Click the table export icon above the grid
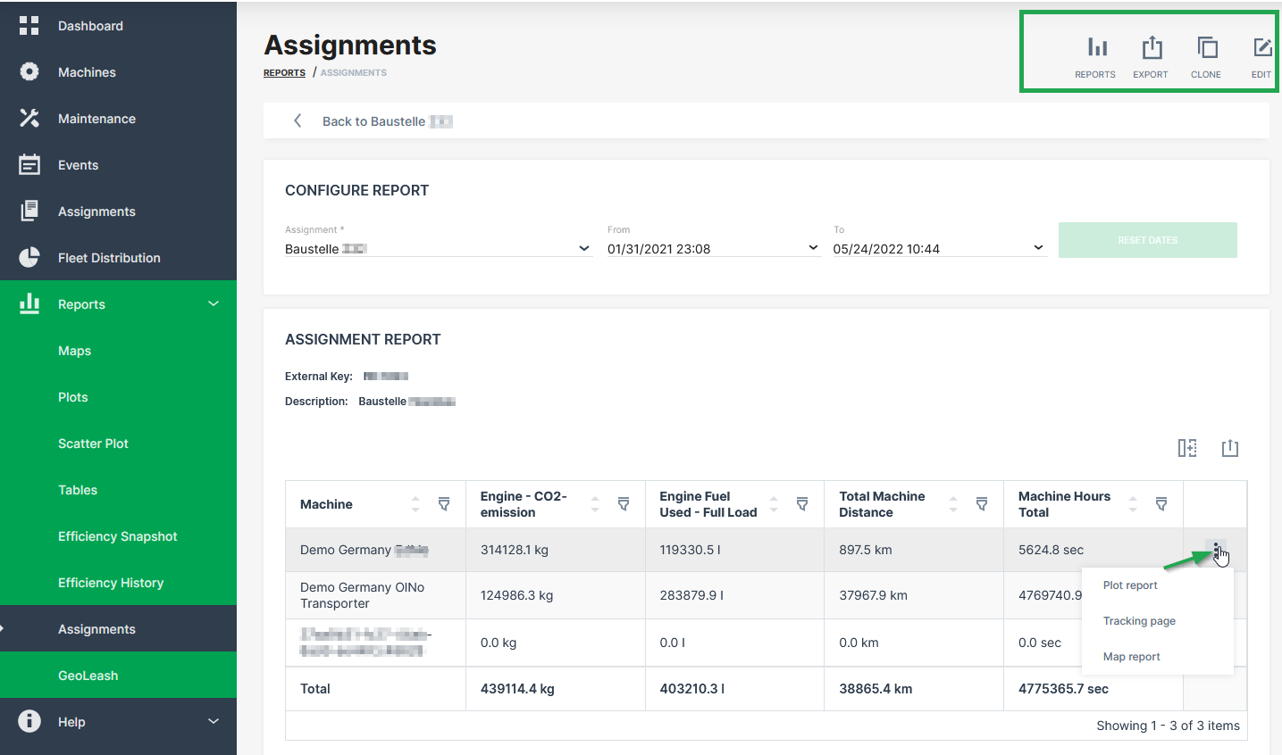Image resolution: width=1282 pixels, height=755 pixels. click(1230, 448)
